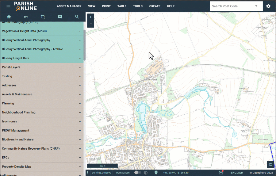This screenshot has height=176, width=276.
Task: Click the home icon in sidebar toolbar
Action: 9,17
